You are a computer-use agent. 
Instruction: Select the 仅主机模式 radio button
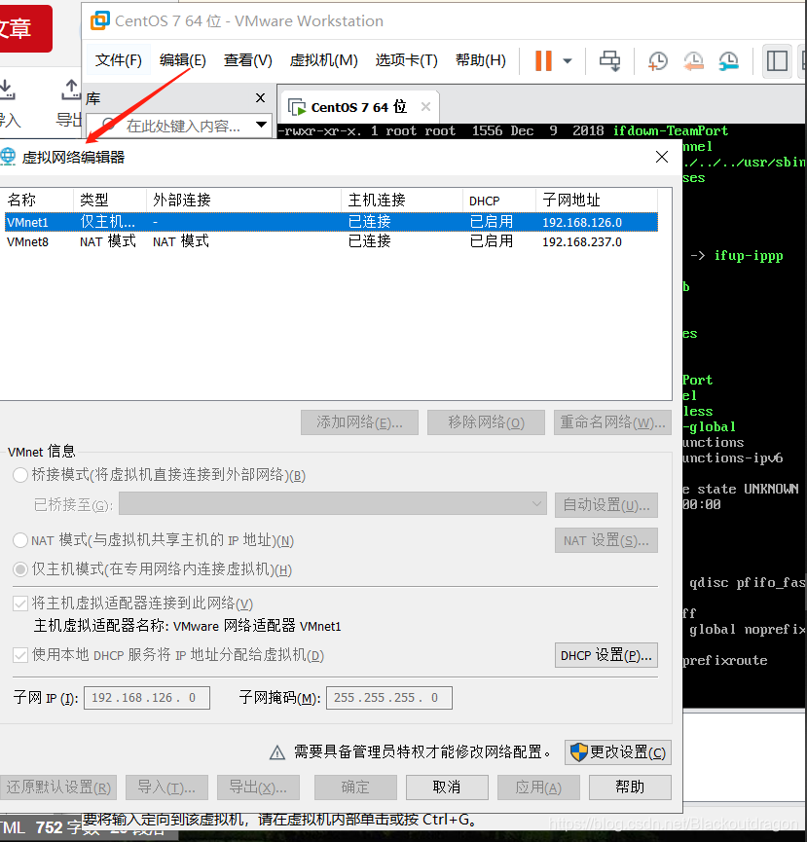(20, 569)
